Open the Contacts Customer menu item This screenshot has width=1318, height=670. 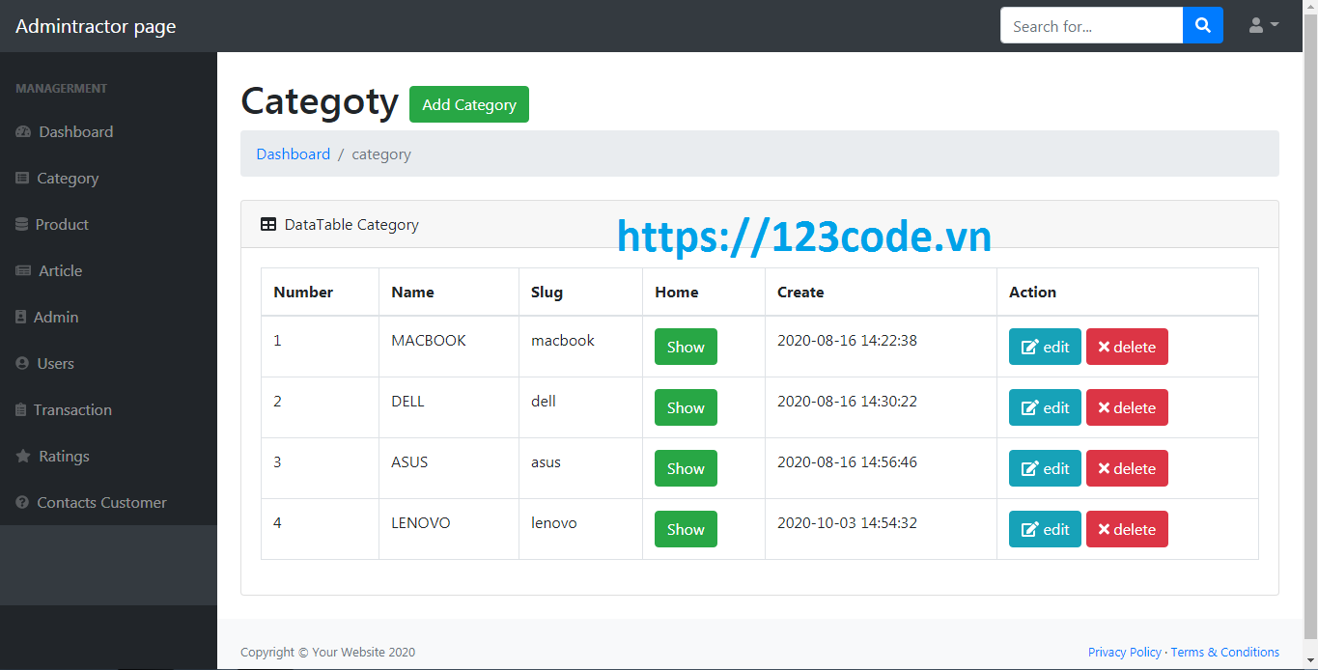pos(101,502)
